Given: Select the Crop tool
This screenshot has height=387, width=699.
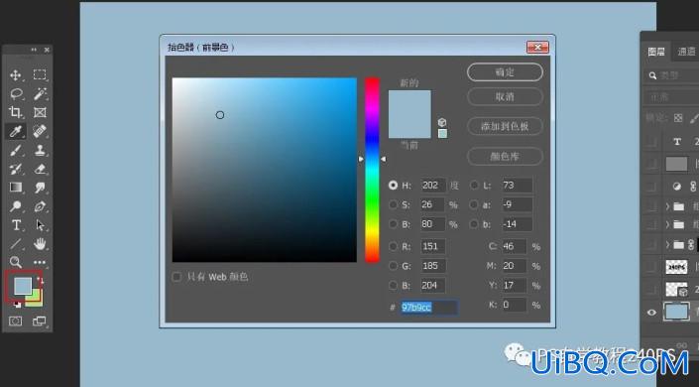Looking at the screenshot, I should [x=16, y=112].
